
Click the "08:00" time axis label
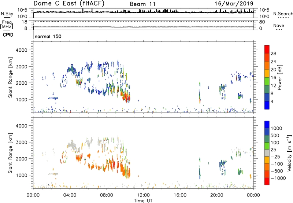pyautogui.click(x=107, y=195)
